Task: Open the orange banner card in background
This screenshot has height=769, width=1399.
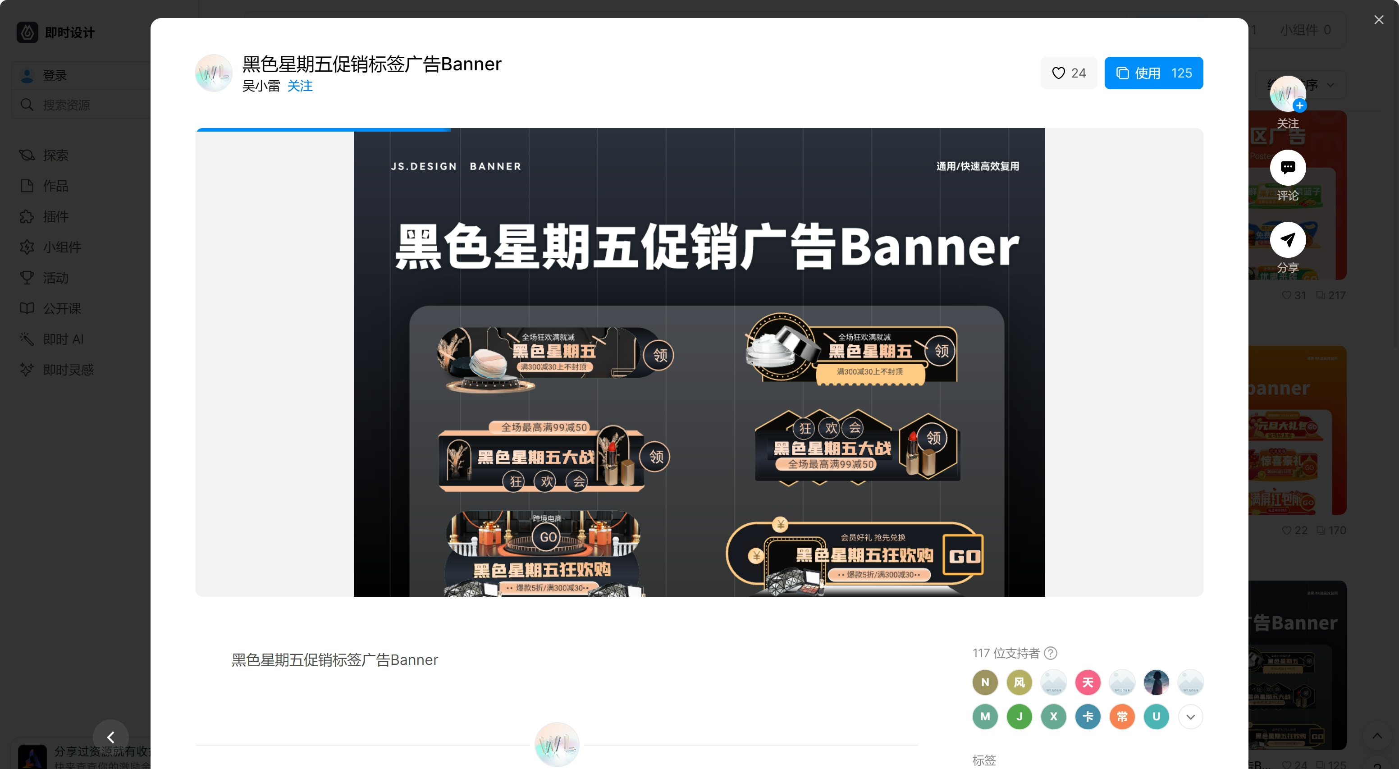Action: click(x=1297, y=430)
